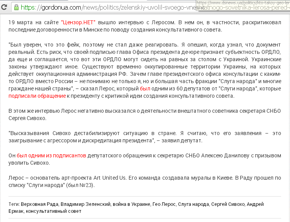The width and height of the screenshot is (290, 222).
Task: Open the tag "Гео Лерос"
Action: tap(164, 204)
